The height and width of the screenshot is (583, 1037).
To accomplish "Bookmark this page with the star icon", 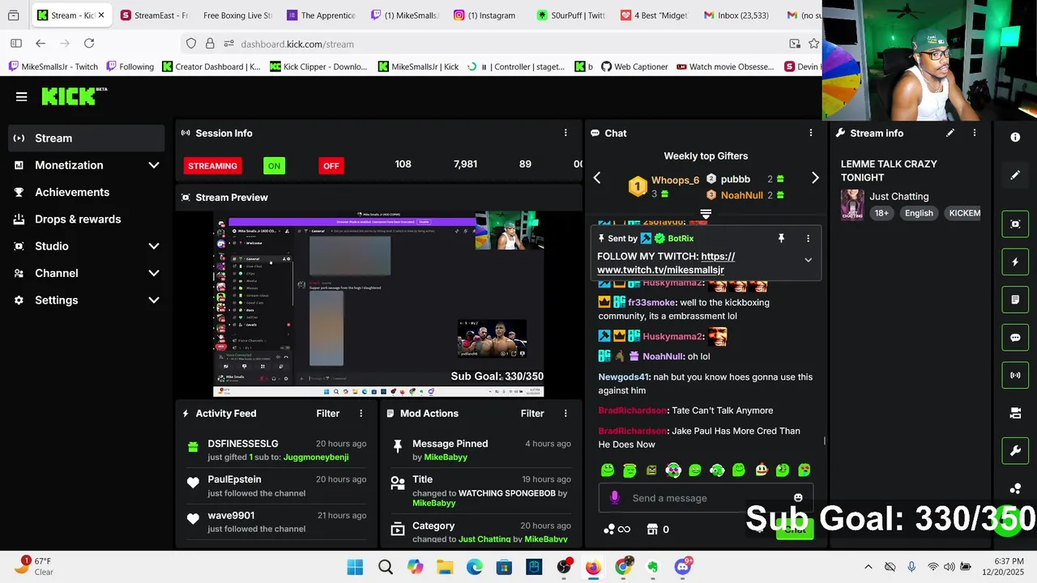I will 813,44.
